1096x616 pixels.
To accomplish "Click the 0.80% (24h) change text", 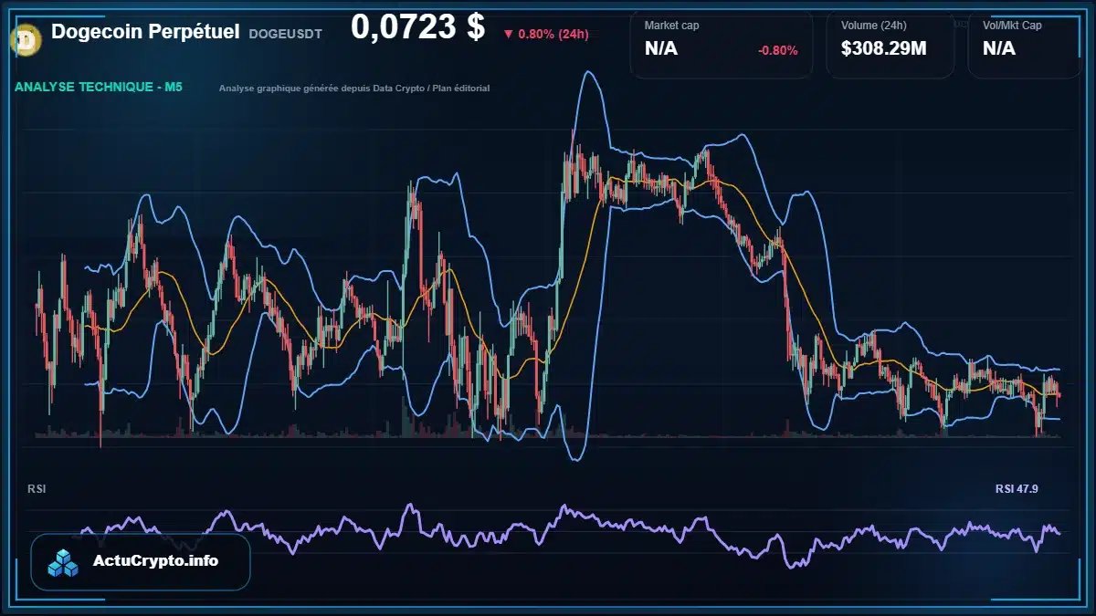I will point(553,35).
